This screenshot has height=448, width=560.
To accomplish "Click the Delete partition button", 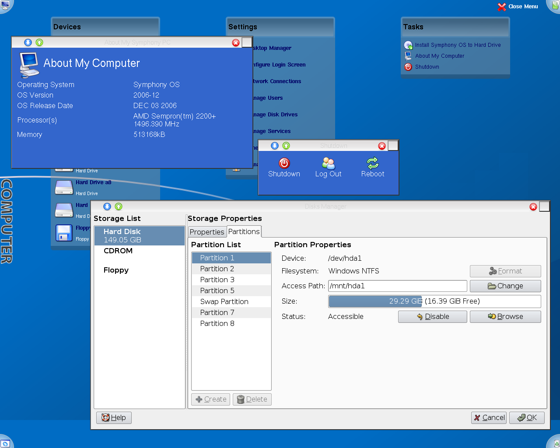I will 252,399.
